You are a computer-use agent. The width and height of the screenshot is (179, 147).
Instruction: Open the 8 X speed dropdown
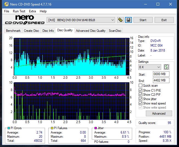150,67
